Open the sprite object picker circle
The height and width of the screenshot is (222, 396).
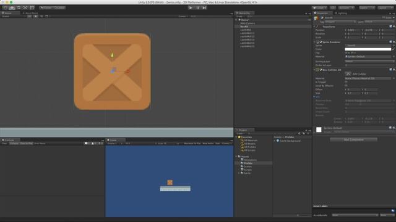pyautogui.click(x=394, y=46)
